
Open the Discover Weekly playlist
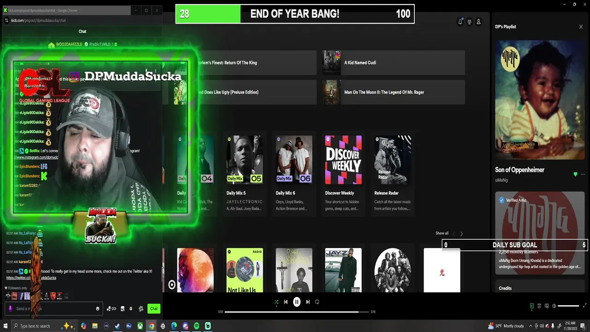pos(343,173)
